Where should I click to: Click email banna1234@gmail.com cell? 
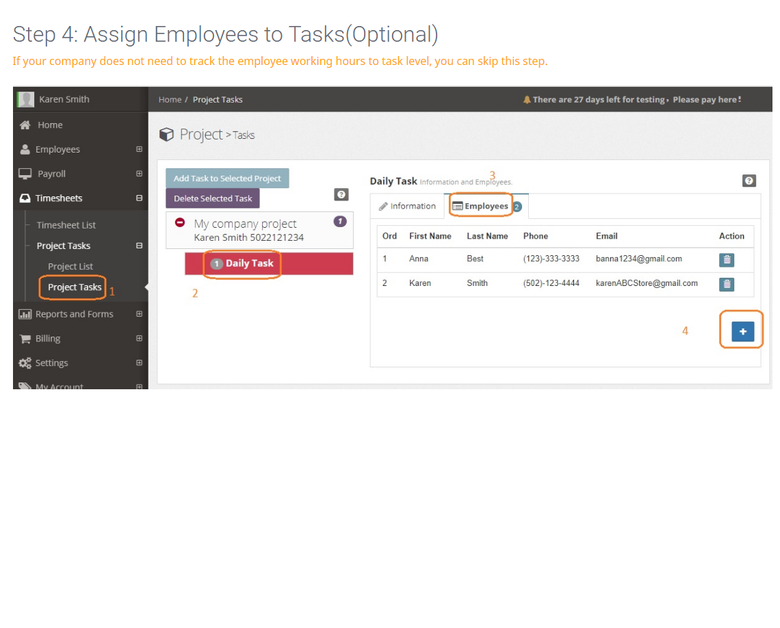tap(639, 259)
